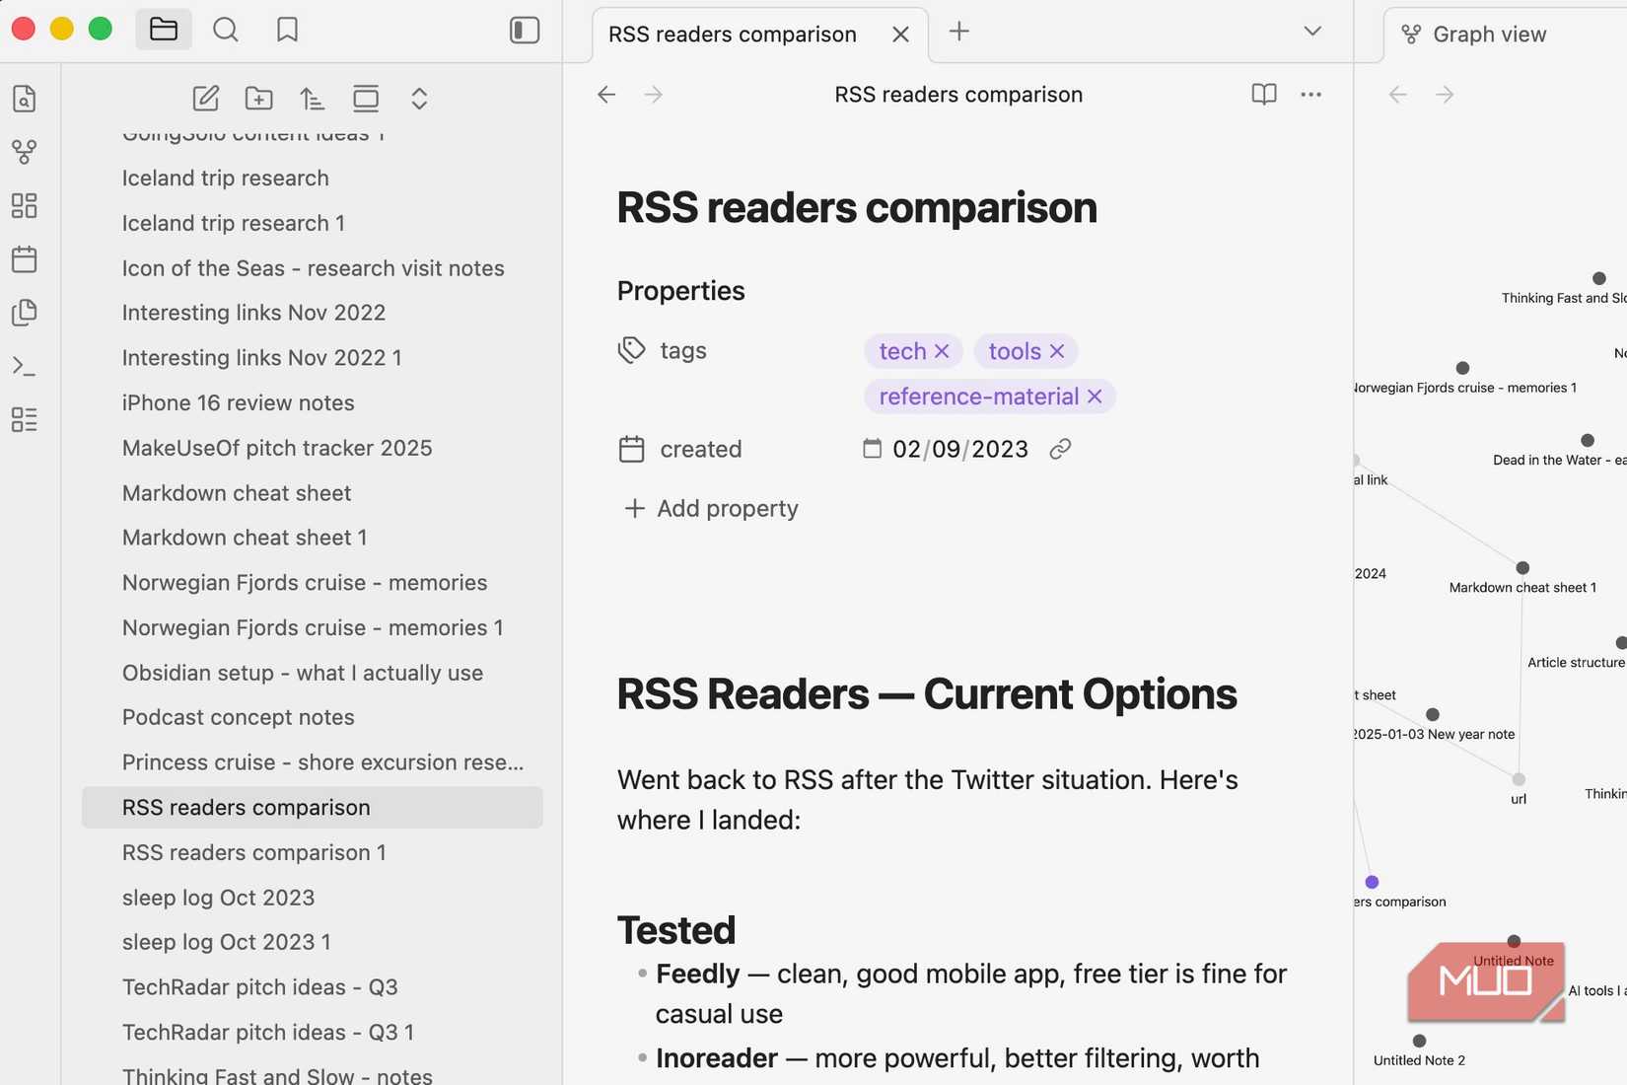Navigate forward in the note pane
The width and height of the screenshot is (1627, 1085).
[653, 95]
